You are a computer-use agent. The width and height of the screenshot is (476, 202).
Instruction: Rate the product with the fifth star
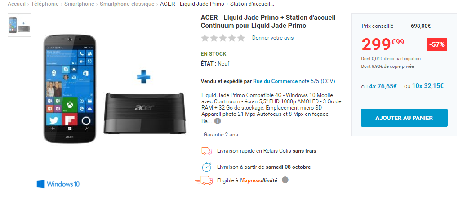(241, 38)
